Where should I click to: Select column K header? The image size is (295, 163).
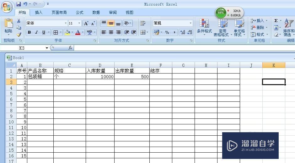tap(274, 65)
